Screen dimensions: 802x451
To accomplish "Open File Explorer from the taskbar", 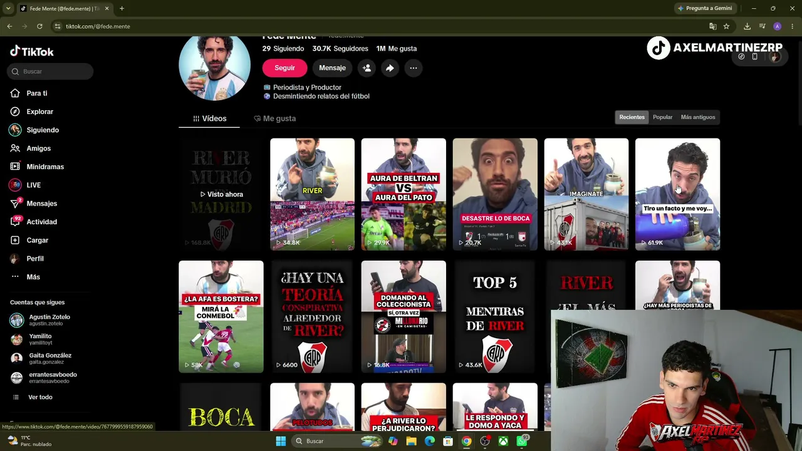I will [411, 441].
